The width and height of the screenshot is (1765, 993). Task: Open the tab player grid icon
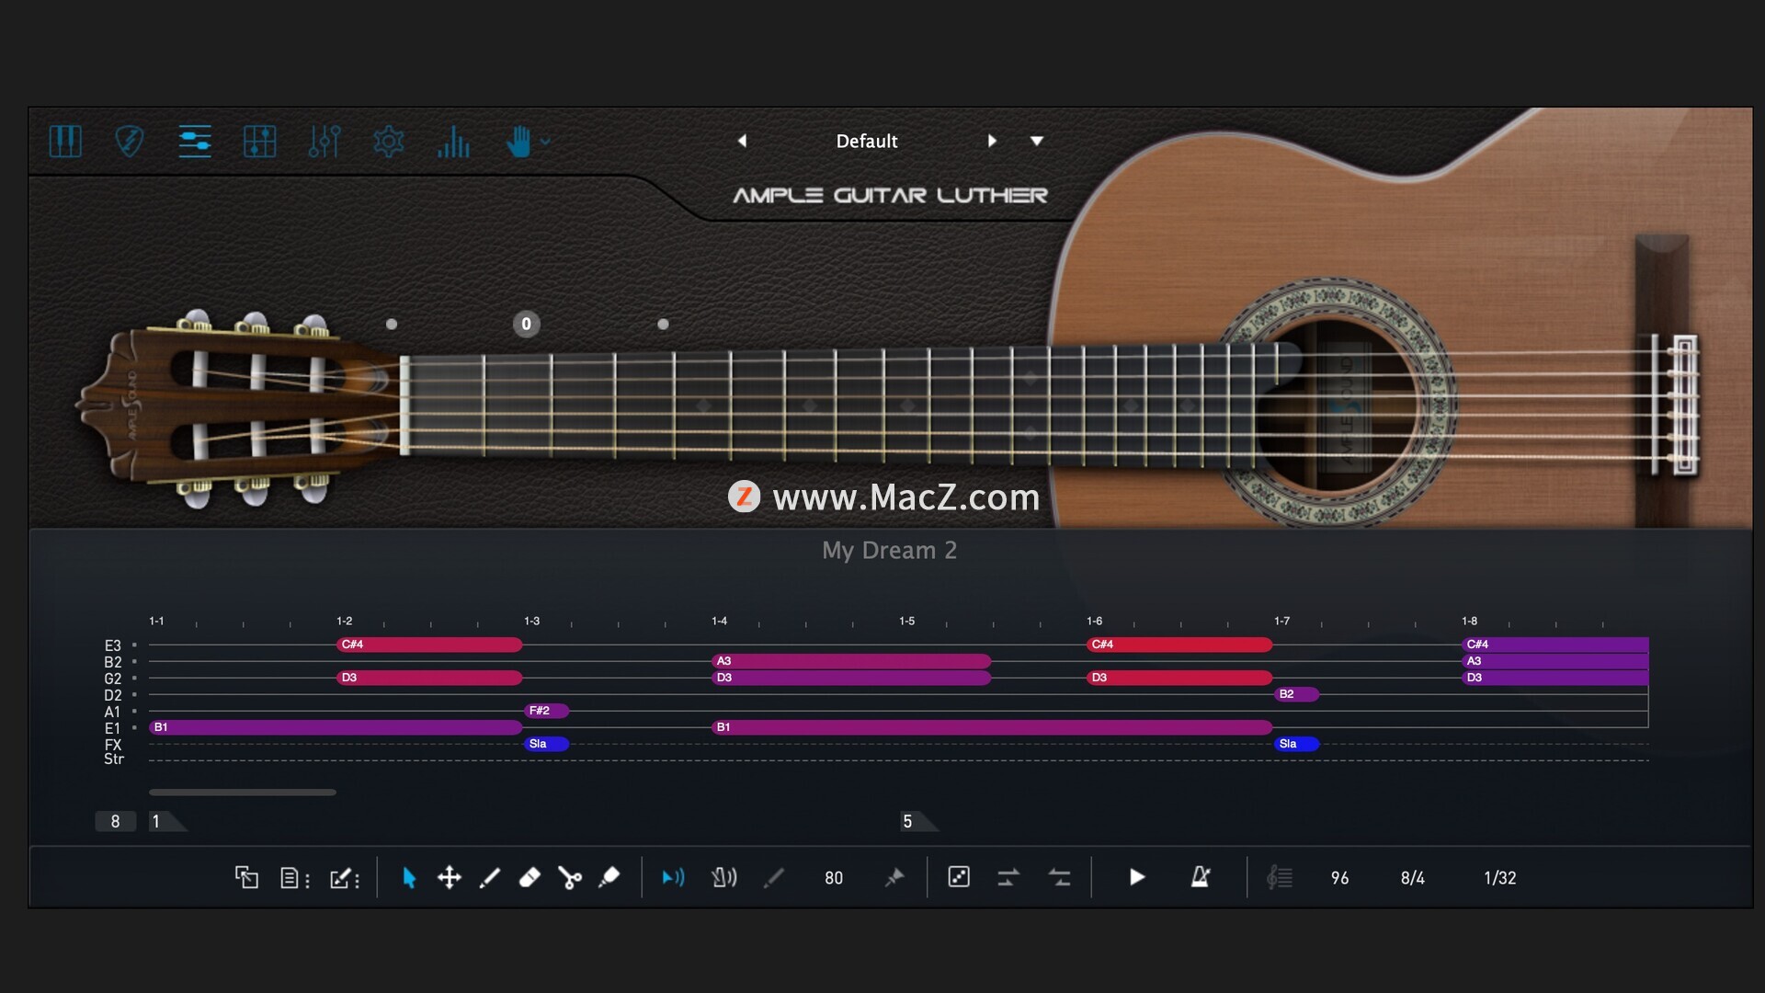click(259, 142)
